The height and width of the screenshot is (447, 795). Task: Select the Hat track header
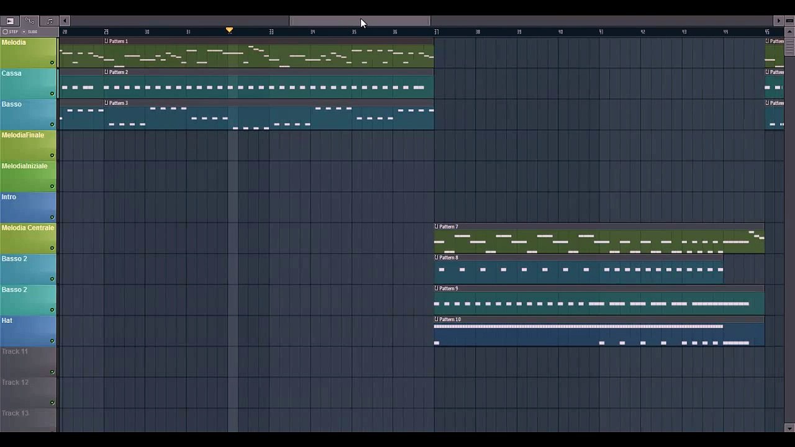point(29,330)
